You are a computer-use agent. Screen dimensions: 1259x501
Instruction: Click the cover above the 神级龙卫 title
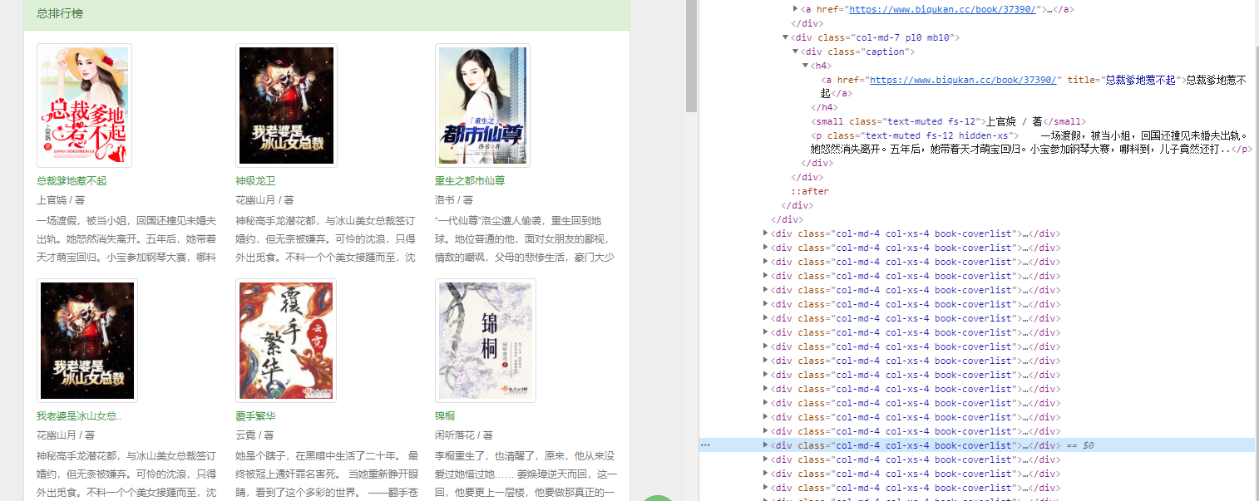[x=286, y=106]
